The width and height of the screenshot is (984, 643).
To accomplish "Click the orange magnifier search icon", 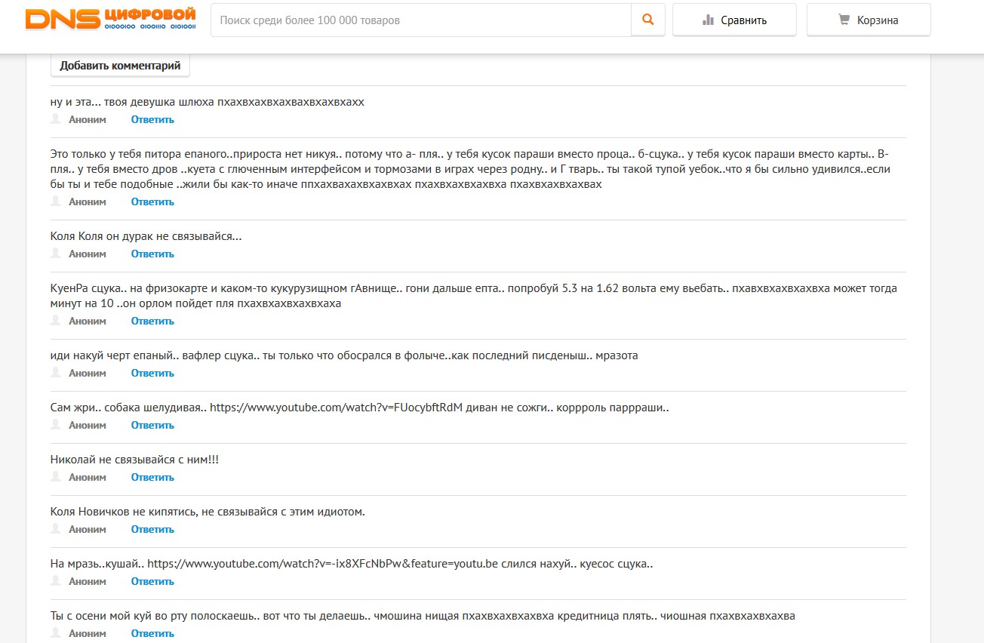I will (x=647, y=20).
